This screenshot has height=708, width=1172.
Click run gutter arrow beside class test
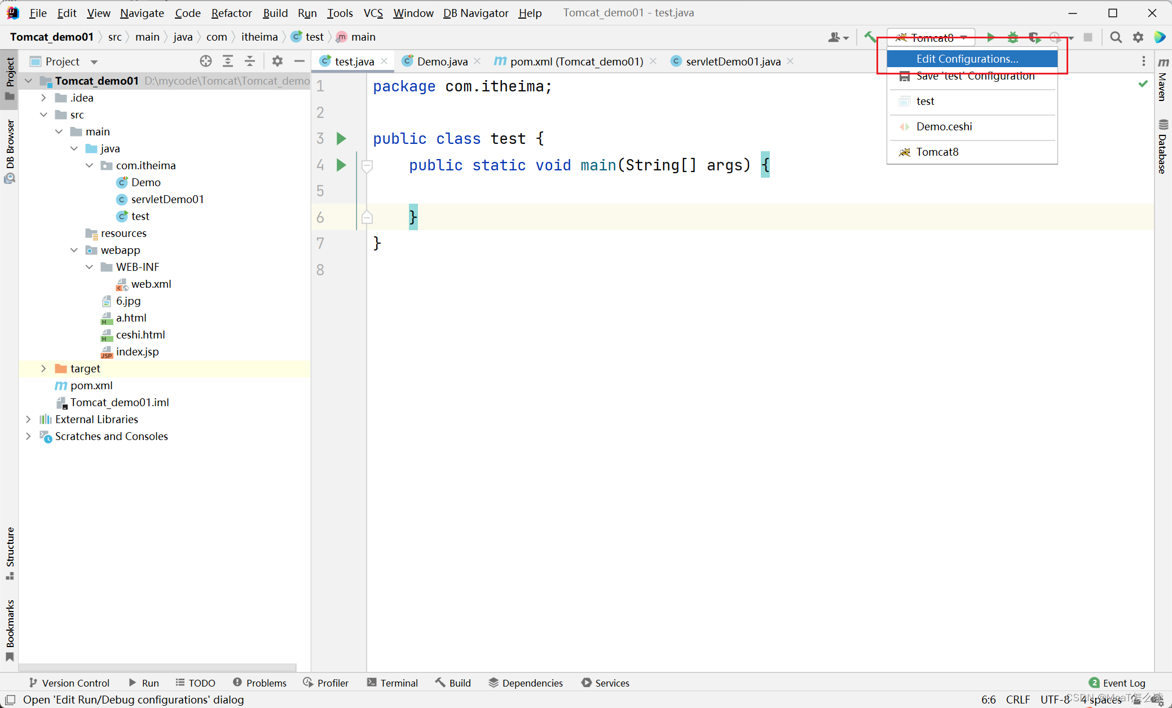tap(341, 138)
